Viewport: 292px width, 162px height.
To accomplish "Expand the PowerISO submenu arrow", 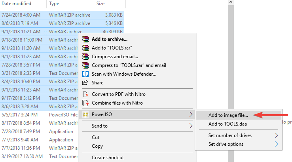I will [x=191, y=114].
